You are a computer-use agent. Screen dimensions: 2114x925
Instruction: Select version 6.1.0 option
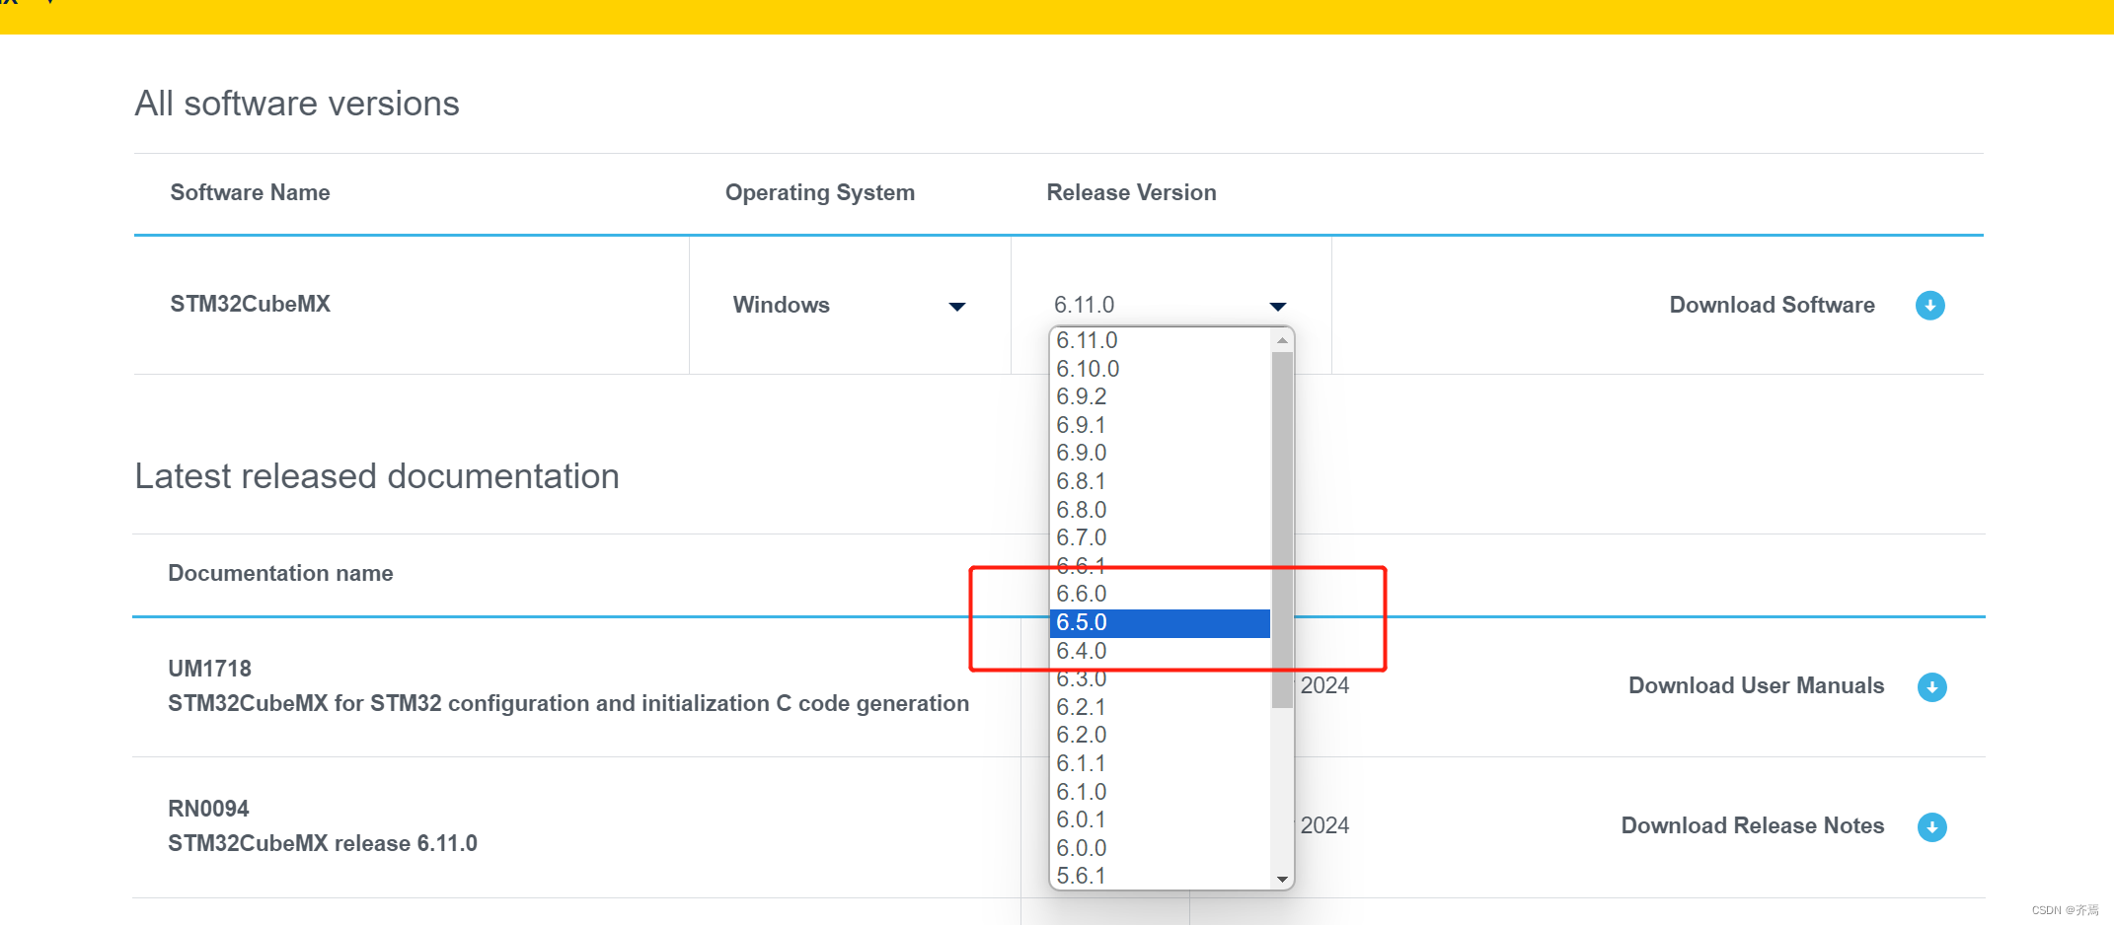1161,792
